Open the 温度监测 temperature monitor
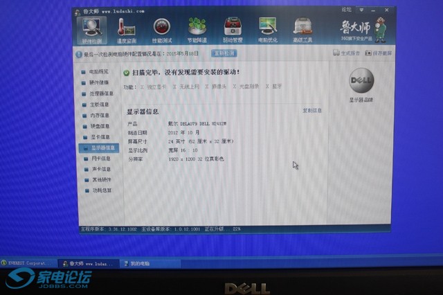This screenshot has height=295, width=443. [126, 30]
